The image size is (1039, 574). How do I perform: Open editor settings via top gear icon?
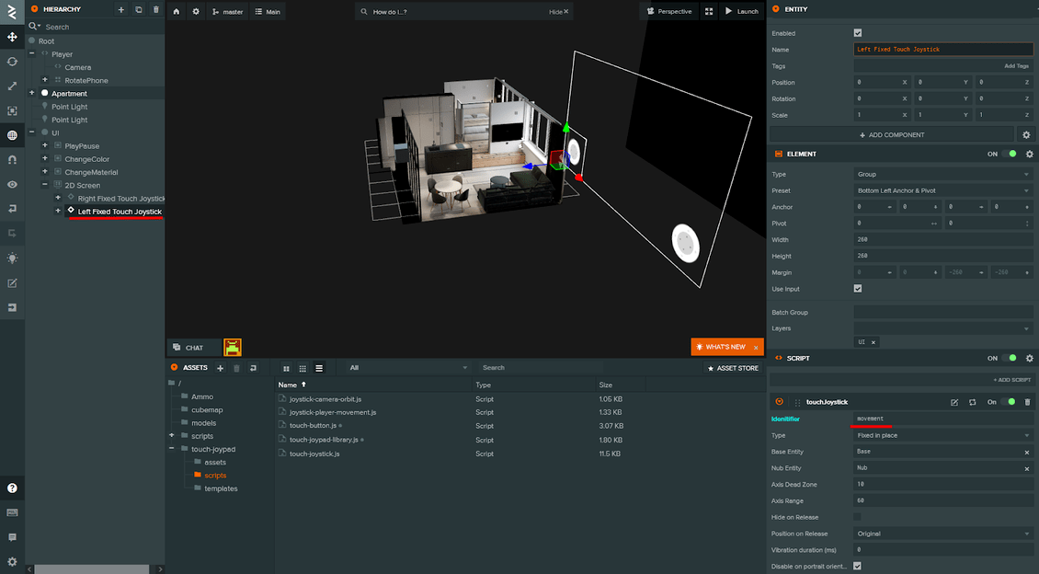click(196, 11)
